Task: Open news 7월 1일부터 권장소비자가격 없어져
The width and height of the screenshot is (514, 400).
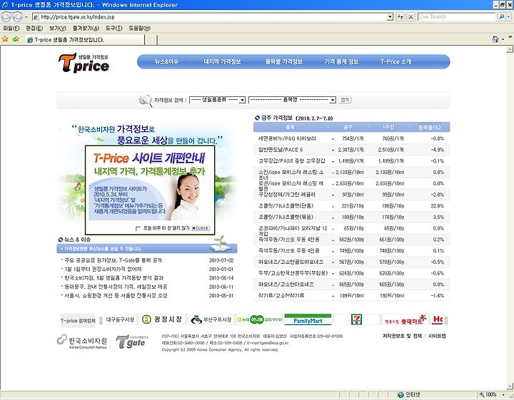Action: (103, 269)
